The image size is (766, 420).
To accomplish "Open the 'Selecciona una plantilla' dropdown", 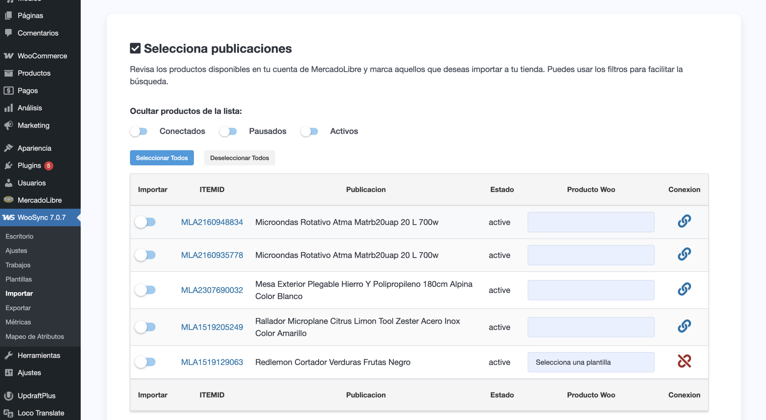I will coord(591,362).
